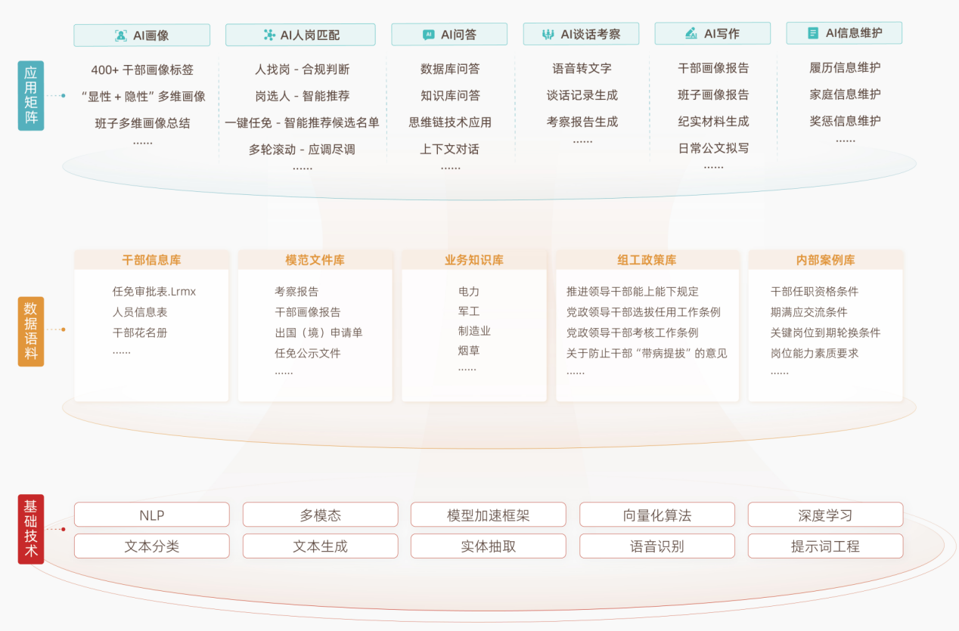This screenshot has width=959, height=631.
Task: Click 一键任免 - 智能推荐候选名单 item
Action: coord(302,122)
